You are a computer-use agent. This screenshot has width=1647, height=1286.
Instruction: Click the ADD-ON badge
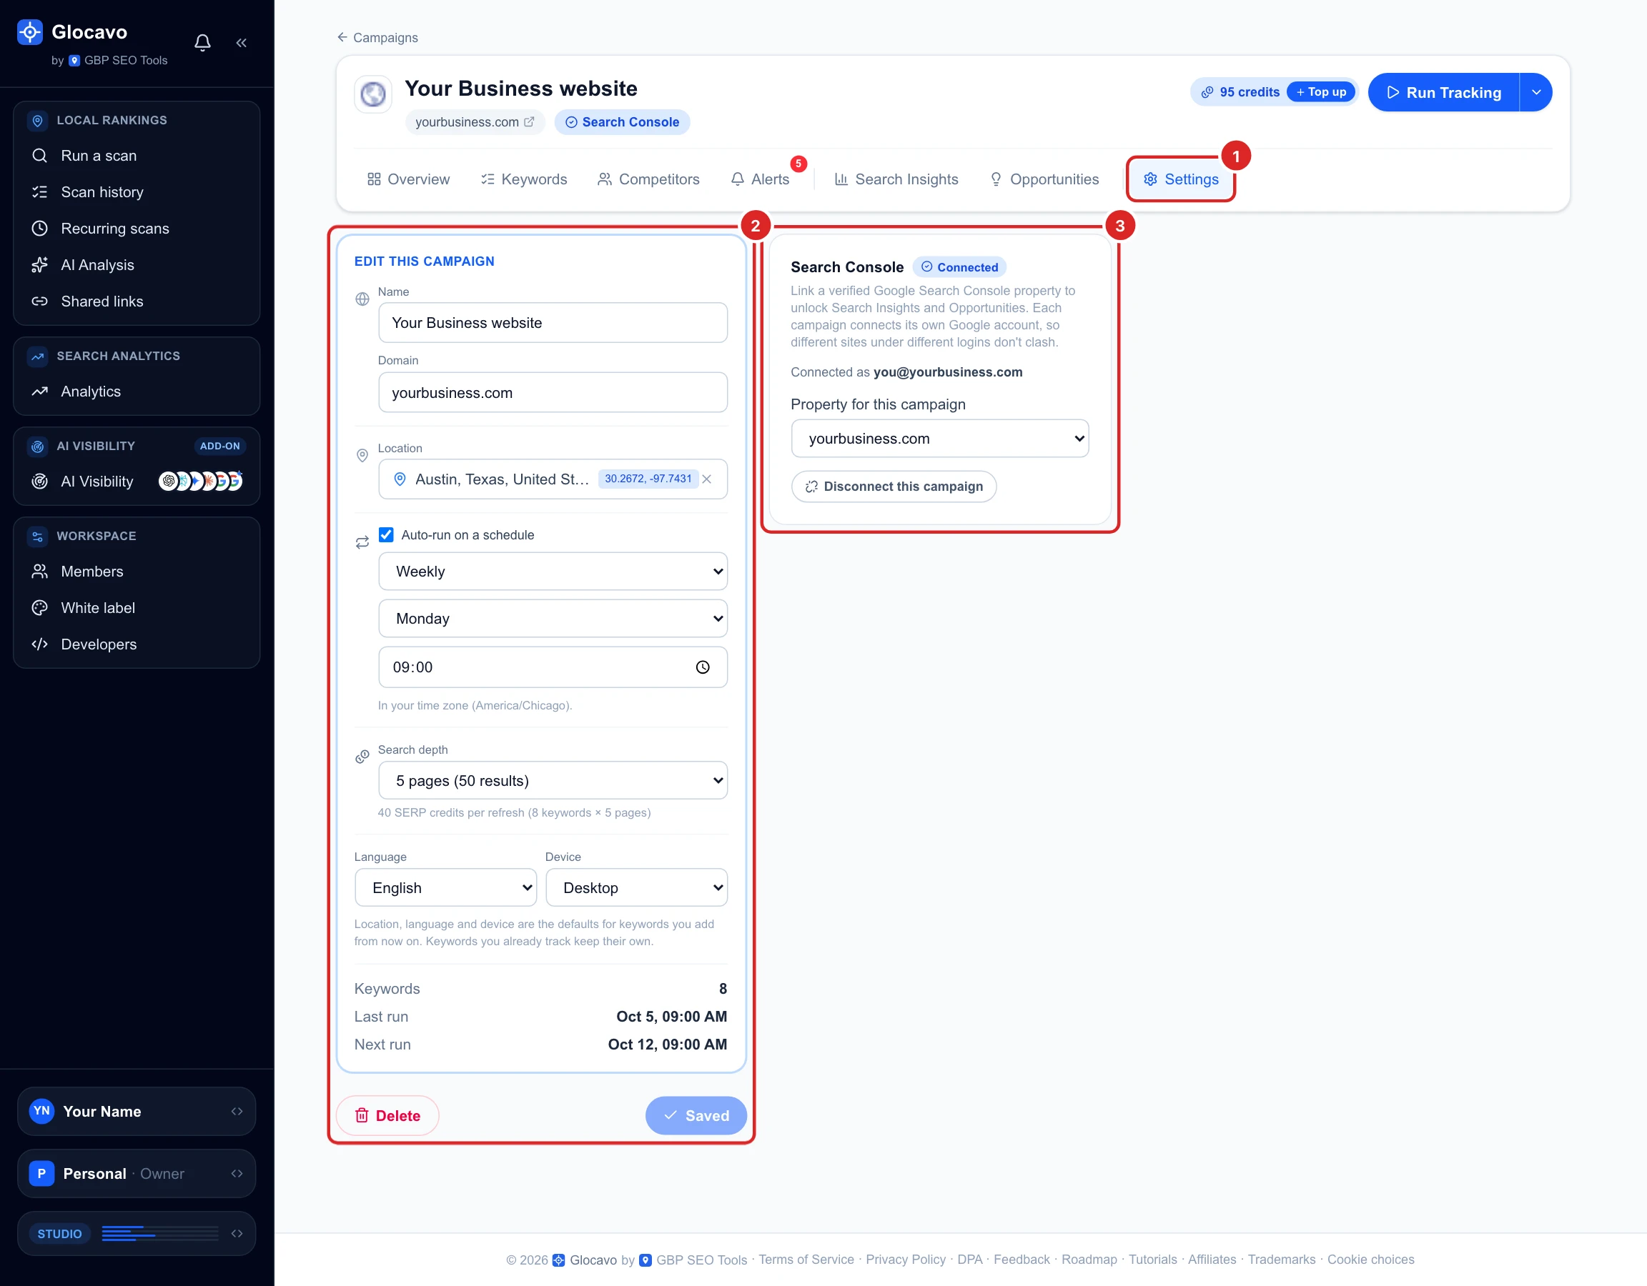pos(219,447)
